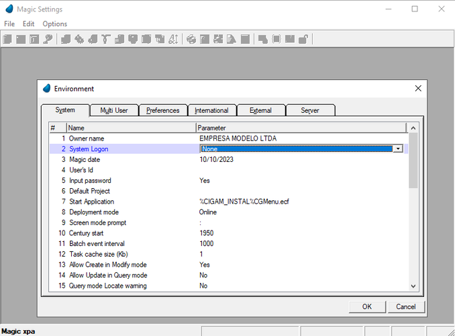Click the Magic Settings title bar droplet icon

9,9
